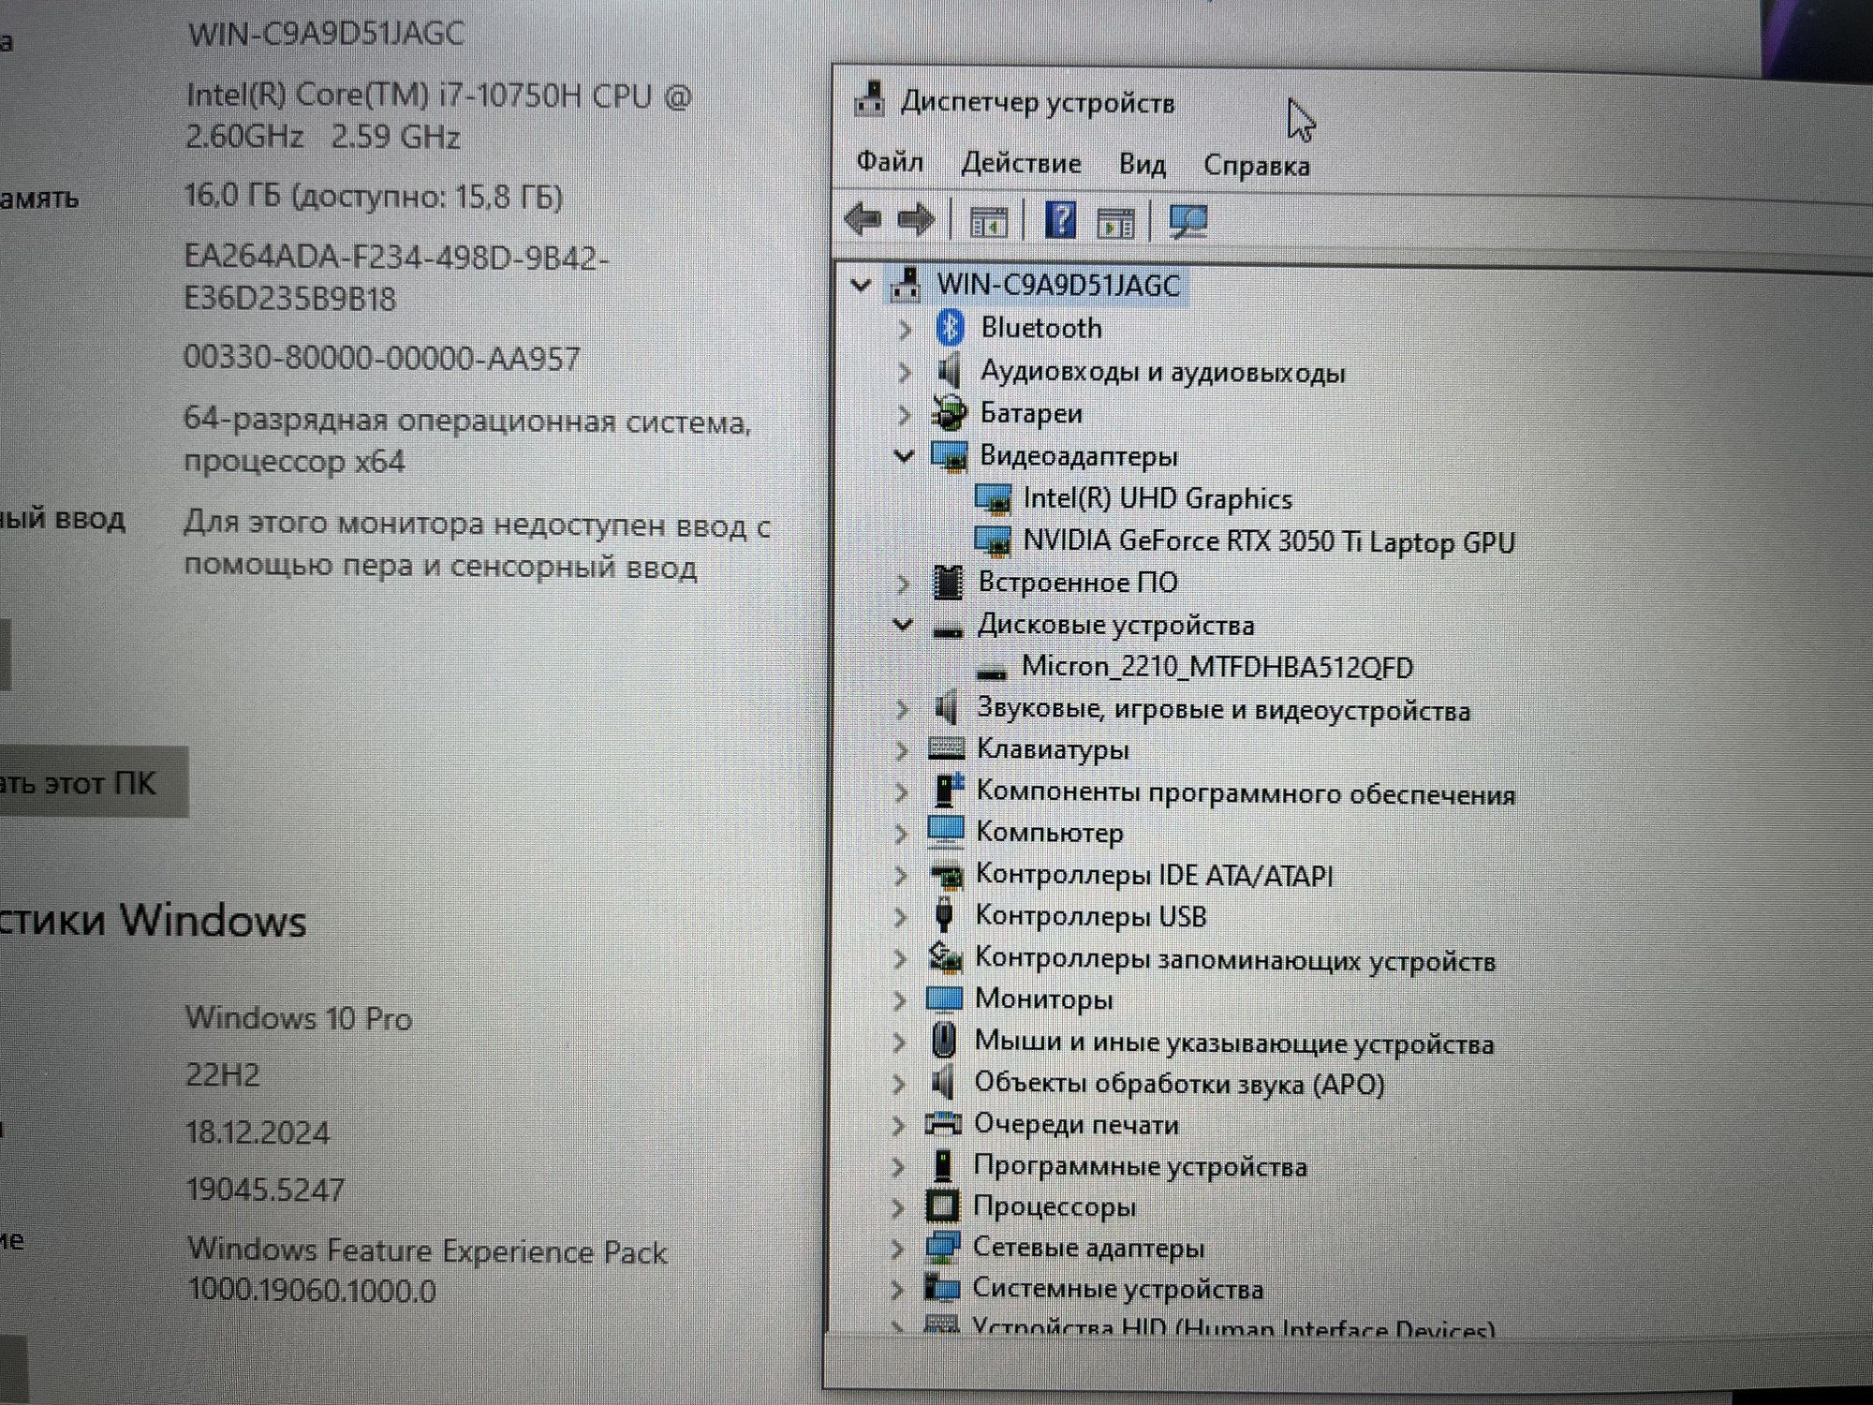Collapse the Видеоадаптеры category

[x=904, y=456]
